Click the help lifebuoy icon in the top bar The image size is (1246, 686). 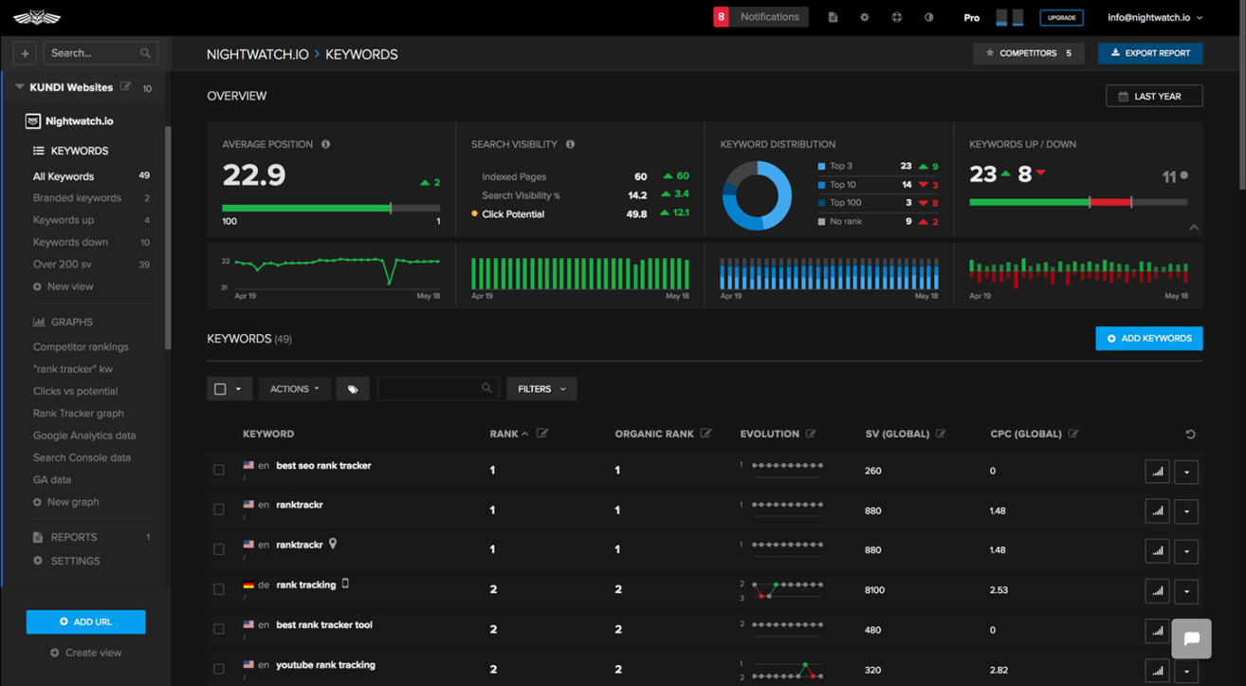point(896,16)
